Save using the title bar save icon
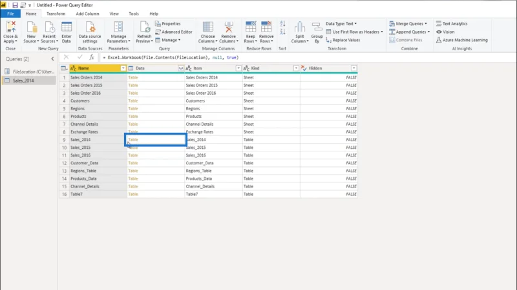The width and height of the screenshot is (517, 290). point(15,5)
